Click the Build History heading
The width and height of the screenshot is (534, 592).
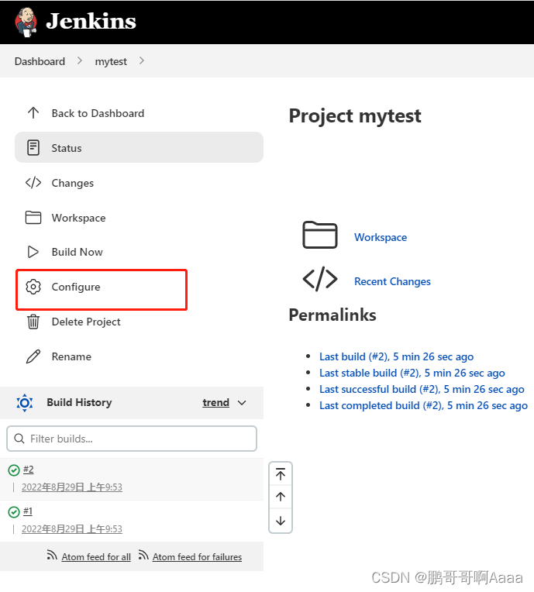point(79,402)
